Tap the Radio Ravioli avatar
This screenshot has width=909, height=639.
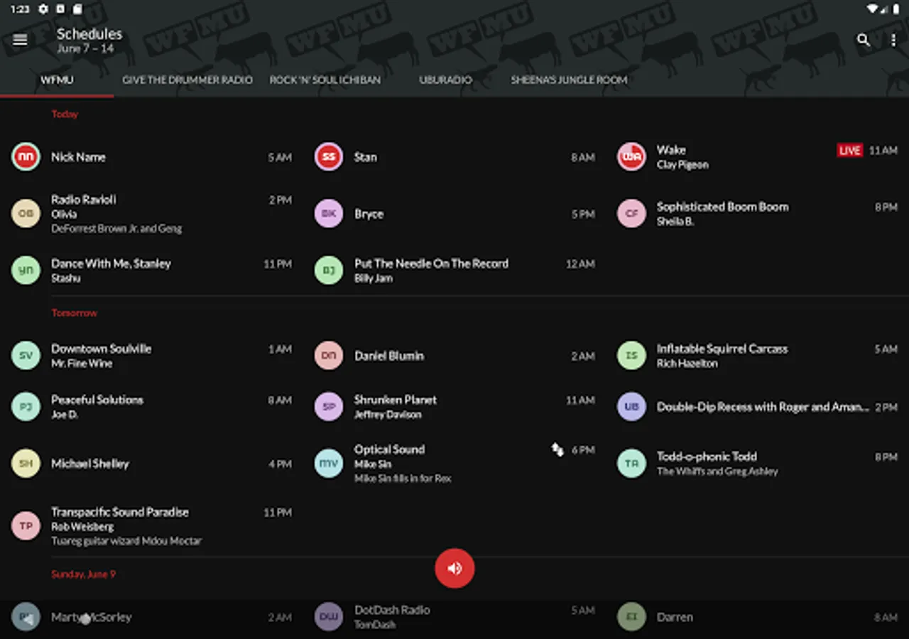click(x=26, y=214)
